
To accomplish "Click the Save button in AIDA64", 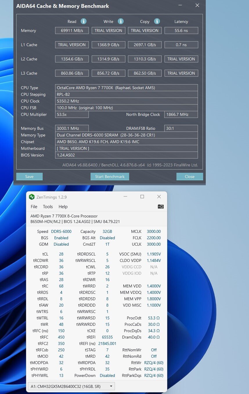I will tap(29, 177).
